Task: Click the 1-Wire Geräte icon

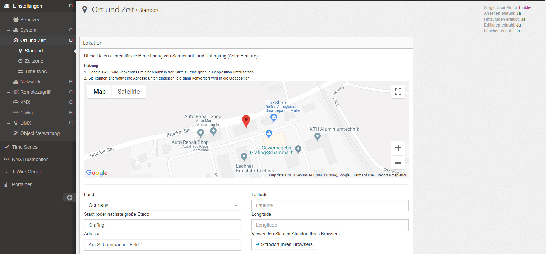Action: 7,172
